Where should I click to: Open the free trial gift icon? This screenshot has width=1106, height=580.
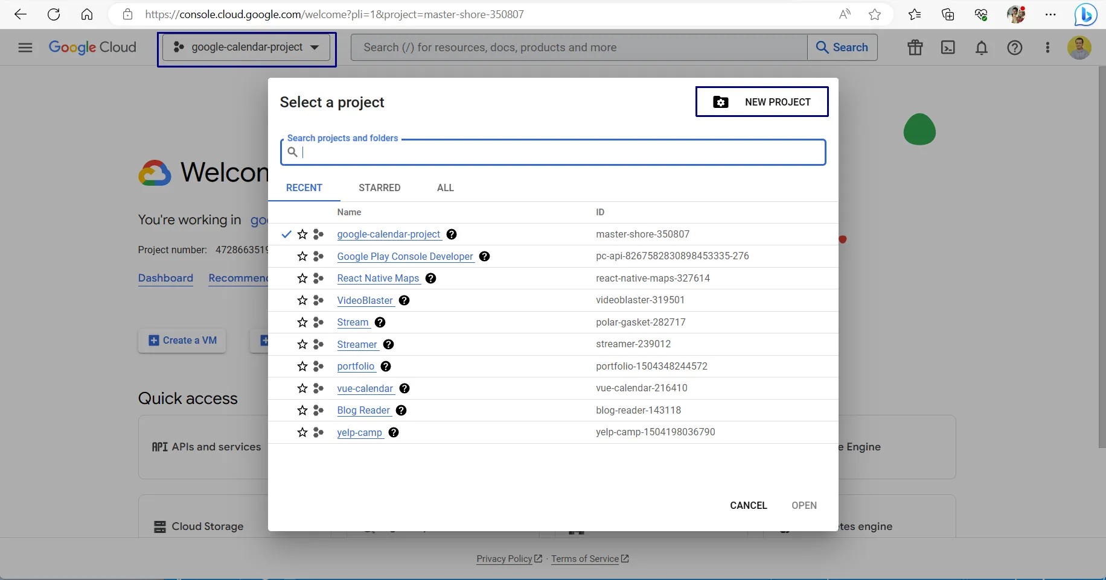(915, 48)
